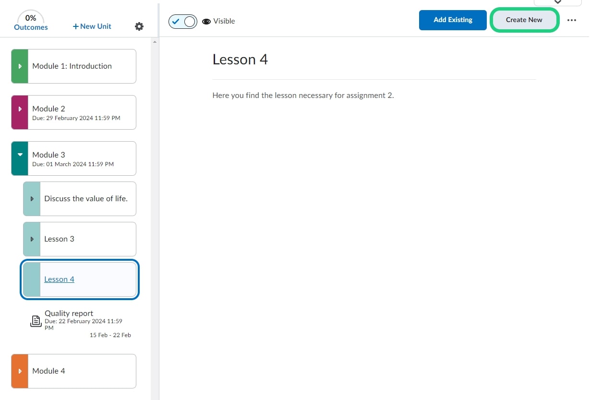Select the Lesson 4 link in sidebar

(x=59, y=279)
